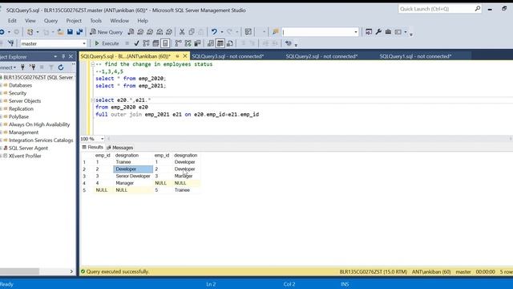Click Refresh icon in Object Explorer

(x=61, y=67)
